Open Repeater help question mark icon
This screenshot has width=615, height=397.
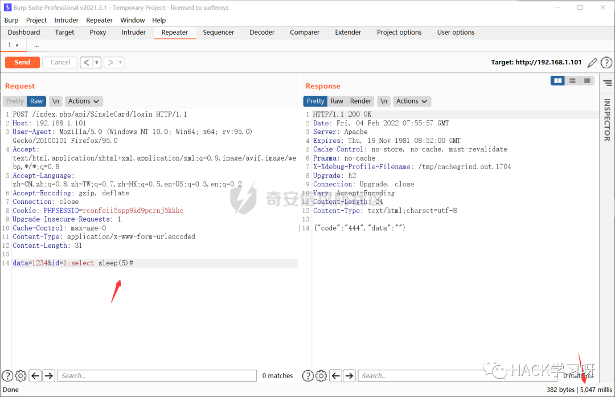606,63
